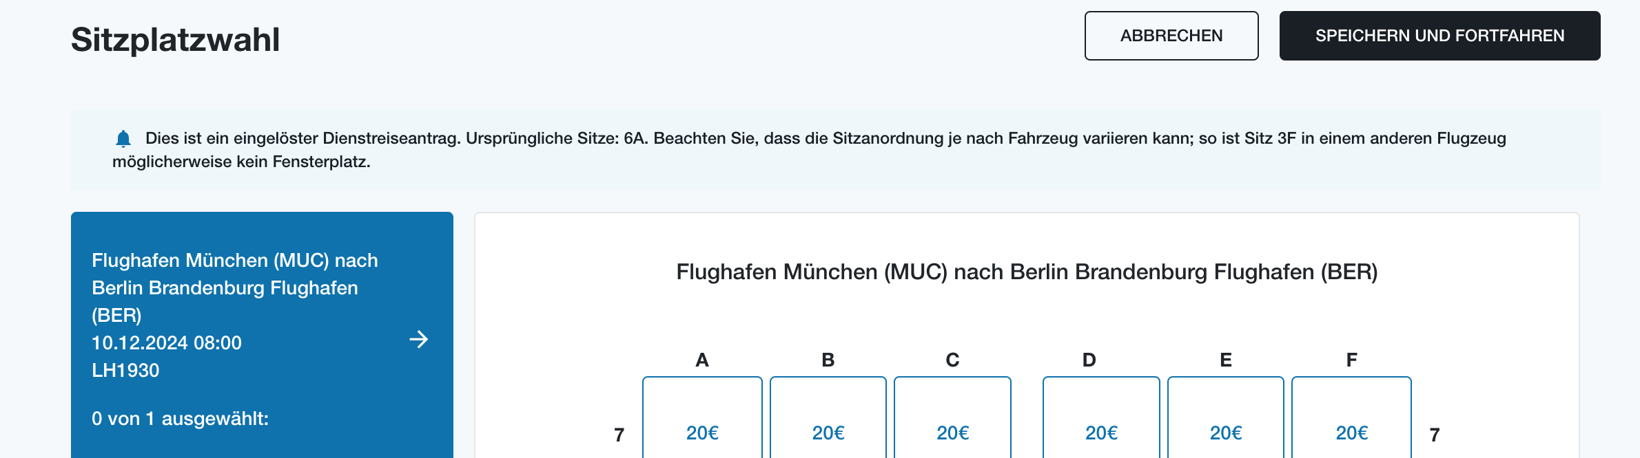This screenshot has height=458, width=1640.
Task: Click the Dienstreiseantrag info banner text
Action: [810, 150]
